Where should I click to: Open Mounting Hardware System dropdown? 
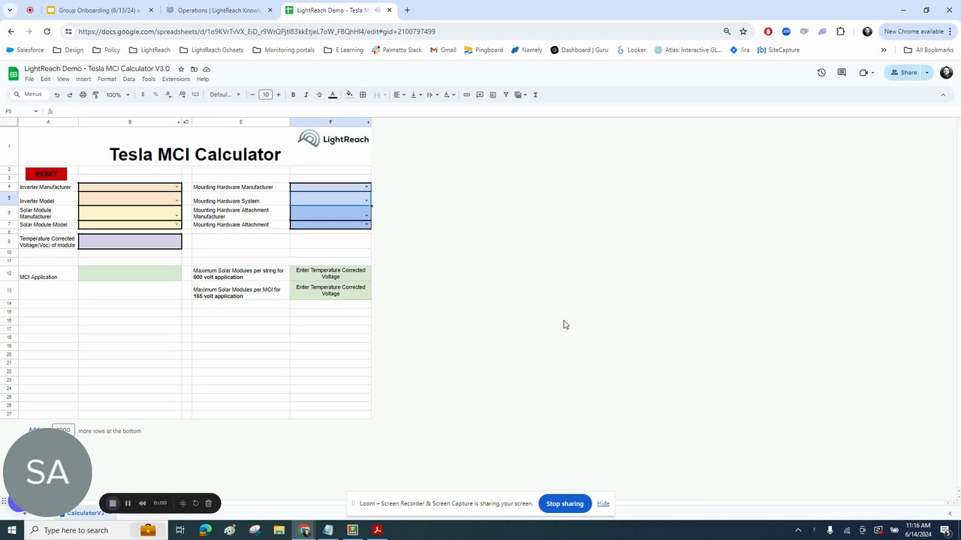366,201
